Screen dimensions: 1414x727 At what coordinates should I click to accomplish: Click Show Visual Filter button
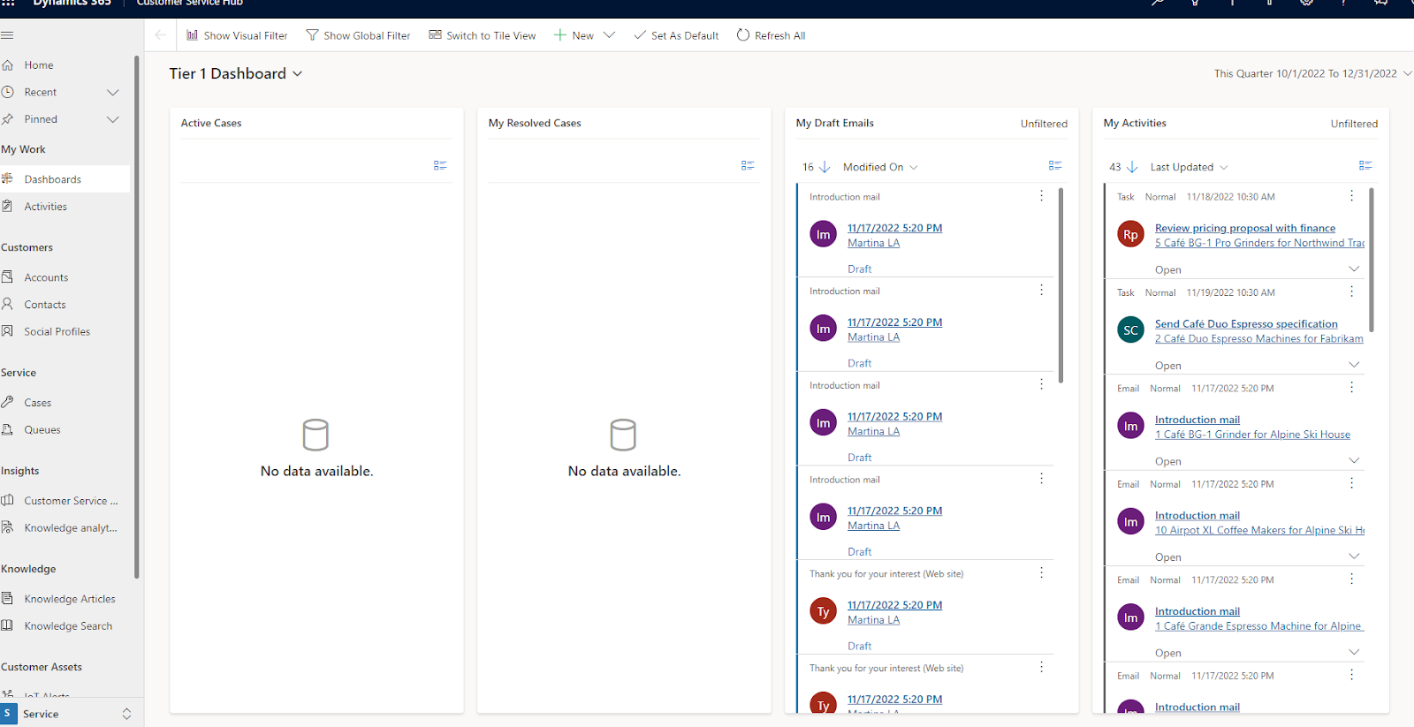click(237, 35)
